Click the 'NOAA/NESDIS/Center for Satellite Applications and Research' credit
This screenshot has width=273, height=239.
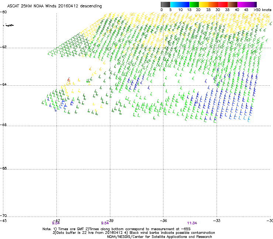(x=159, y=237)
